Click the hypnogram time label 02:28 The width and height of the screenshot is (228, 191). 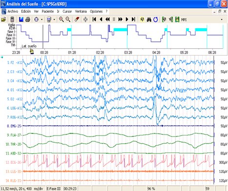(x=100, y=53)
